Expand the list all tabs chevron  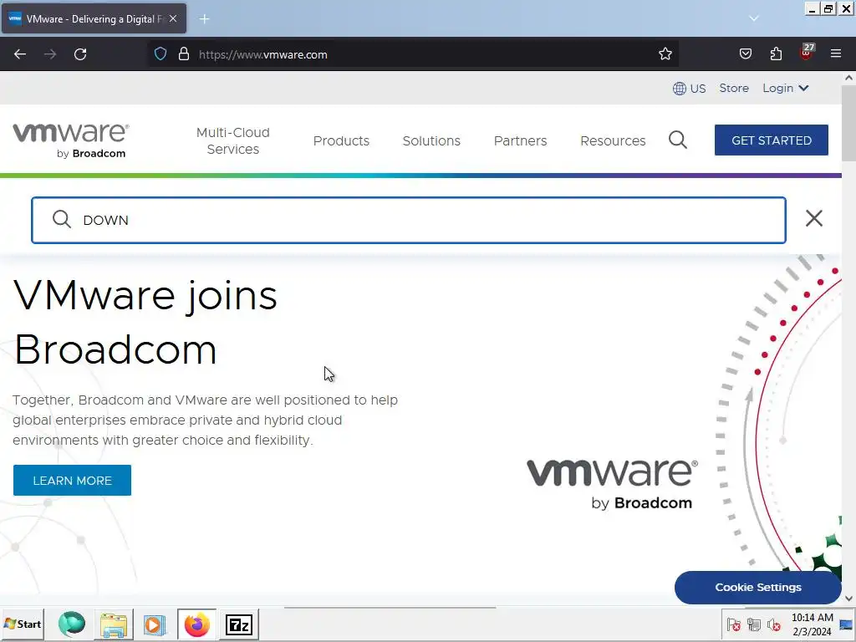point(754,18)
